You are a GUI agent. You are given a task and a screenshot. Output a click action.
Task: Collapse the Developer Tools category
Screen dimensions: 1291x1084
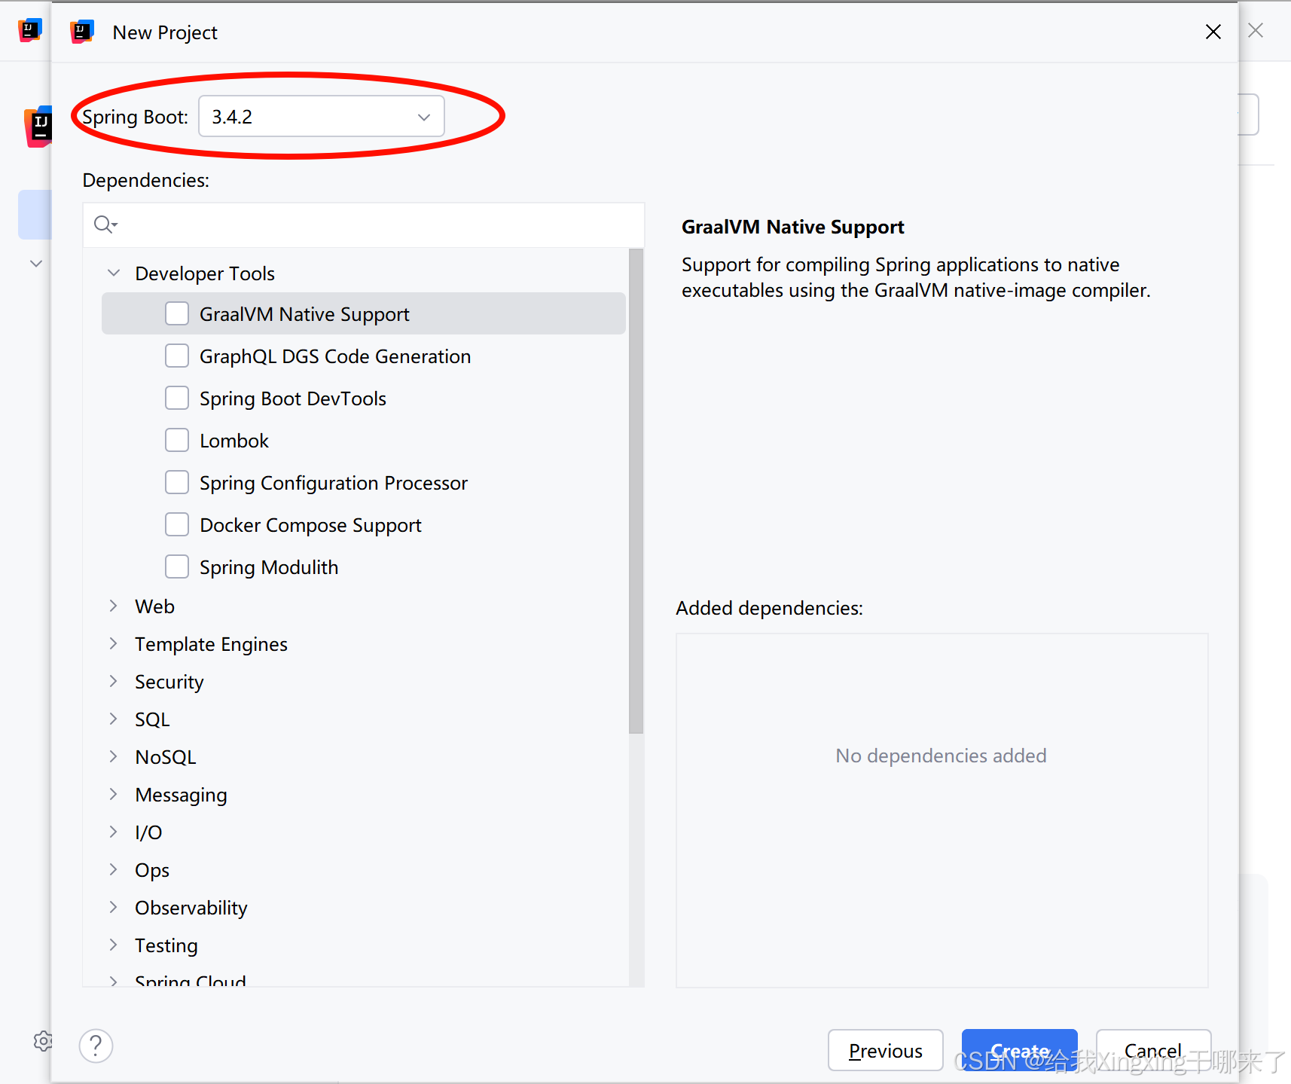click(x=114, y=273)
